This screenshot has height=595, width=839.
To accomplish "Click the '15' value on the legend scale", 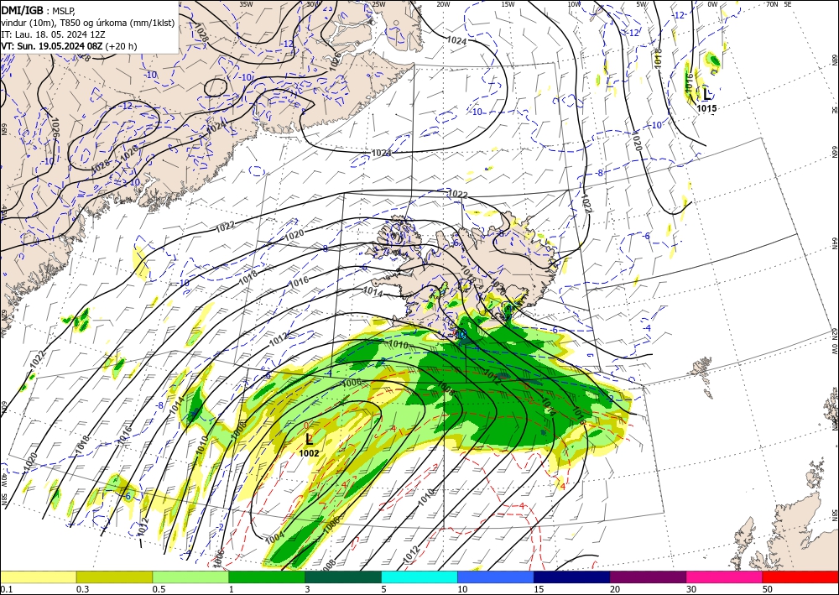I will point(539,588).
